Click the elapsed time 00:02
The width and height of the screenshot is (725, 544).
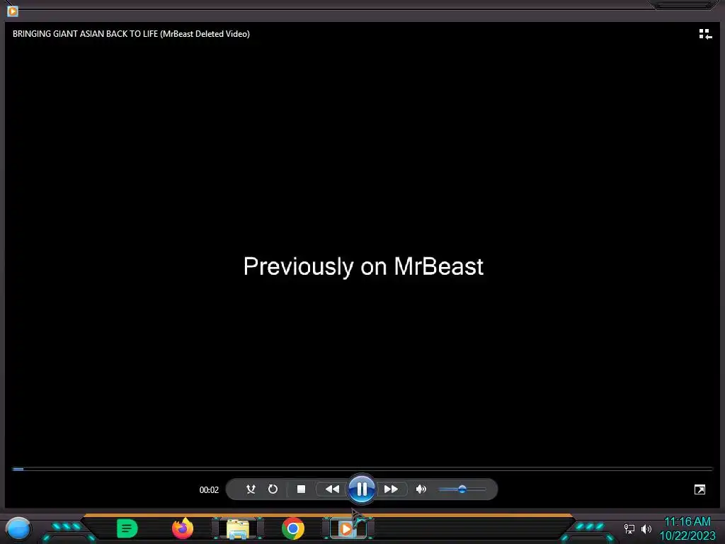pos(209,489)
